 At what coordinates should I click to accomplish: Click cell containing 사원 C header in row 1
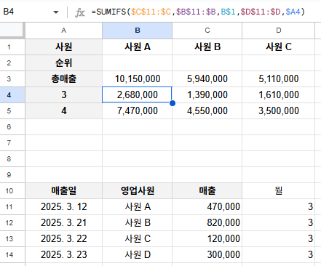[279, 47]
